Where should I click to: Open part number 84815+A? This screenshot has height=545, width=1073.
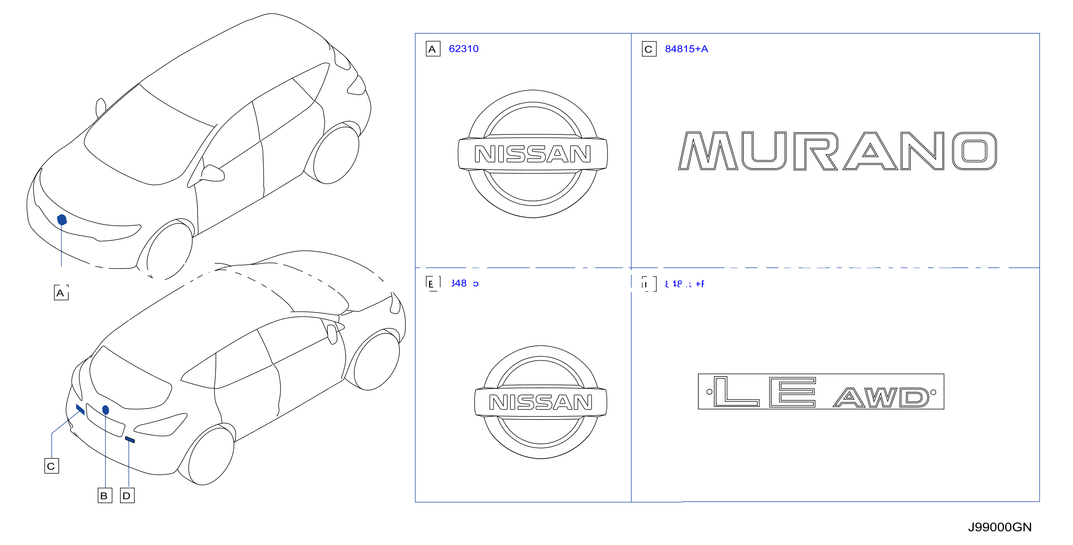click(686, 49)
